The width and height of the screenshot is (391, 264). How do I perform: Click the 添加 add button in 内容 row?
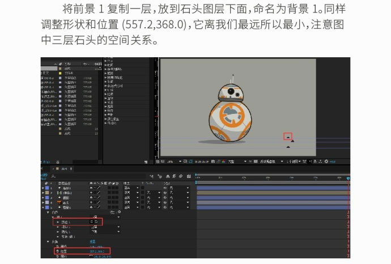point(115,212)
